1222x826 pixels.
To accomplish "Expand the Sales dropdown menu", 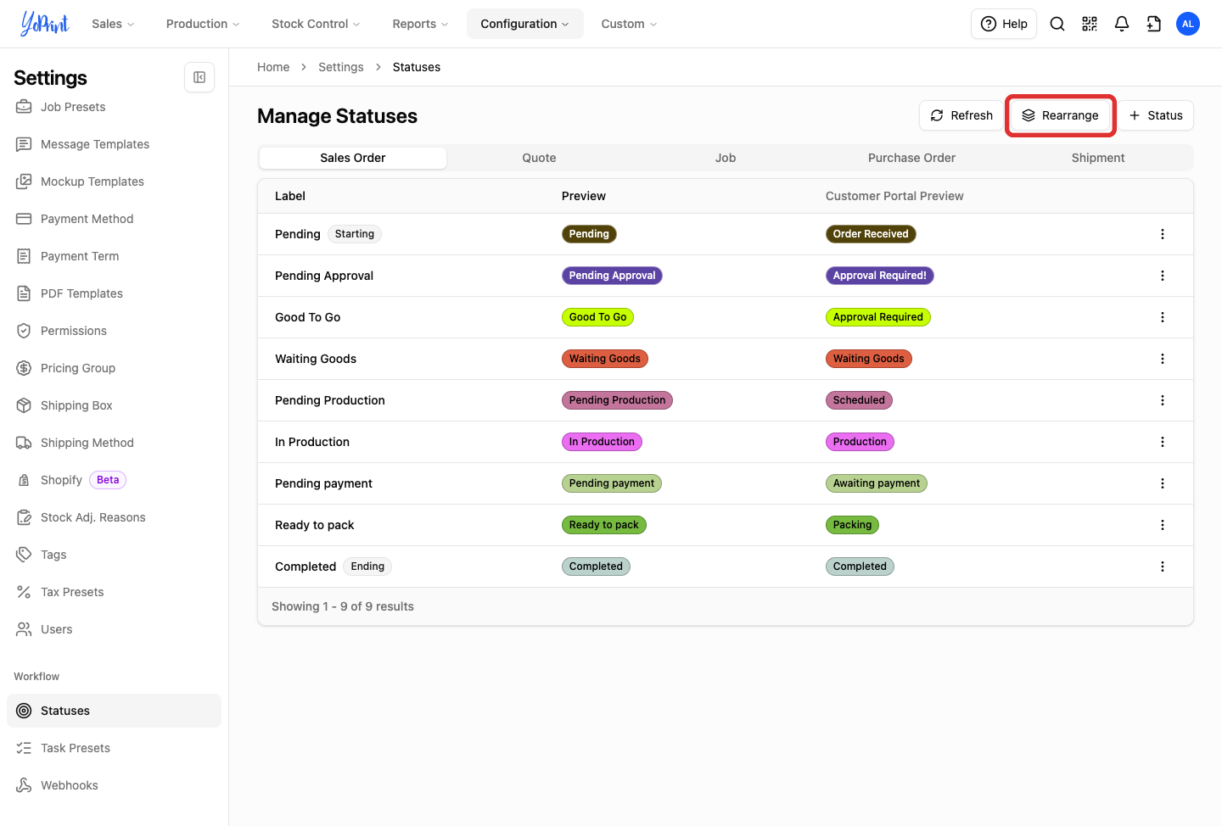I will click(x=113, y=24).
